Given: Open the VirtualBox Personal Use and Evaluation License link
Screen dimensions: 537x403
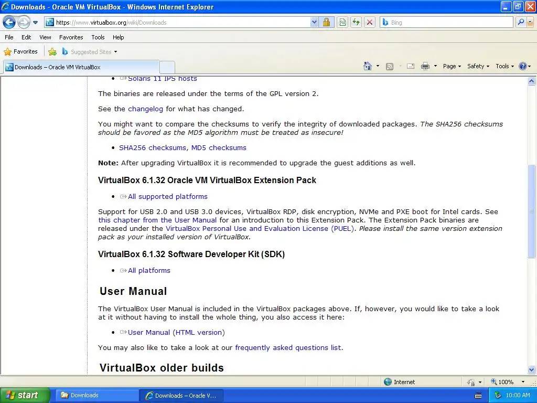Looking at the screenshot, I should pyautogui.click(x=260, y=229).
